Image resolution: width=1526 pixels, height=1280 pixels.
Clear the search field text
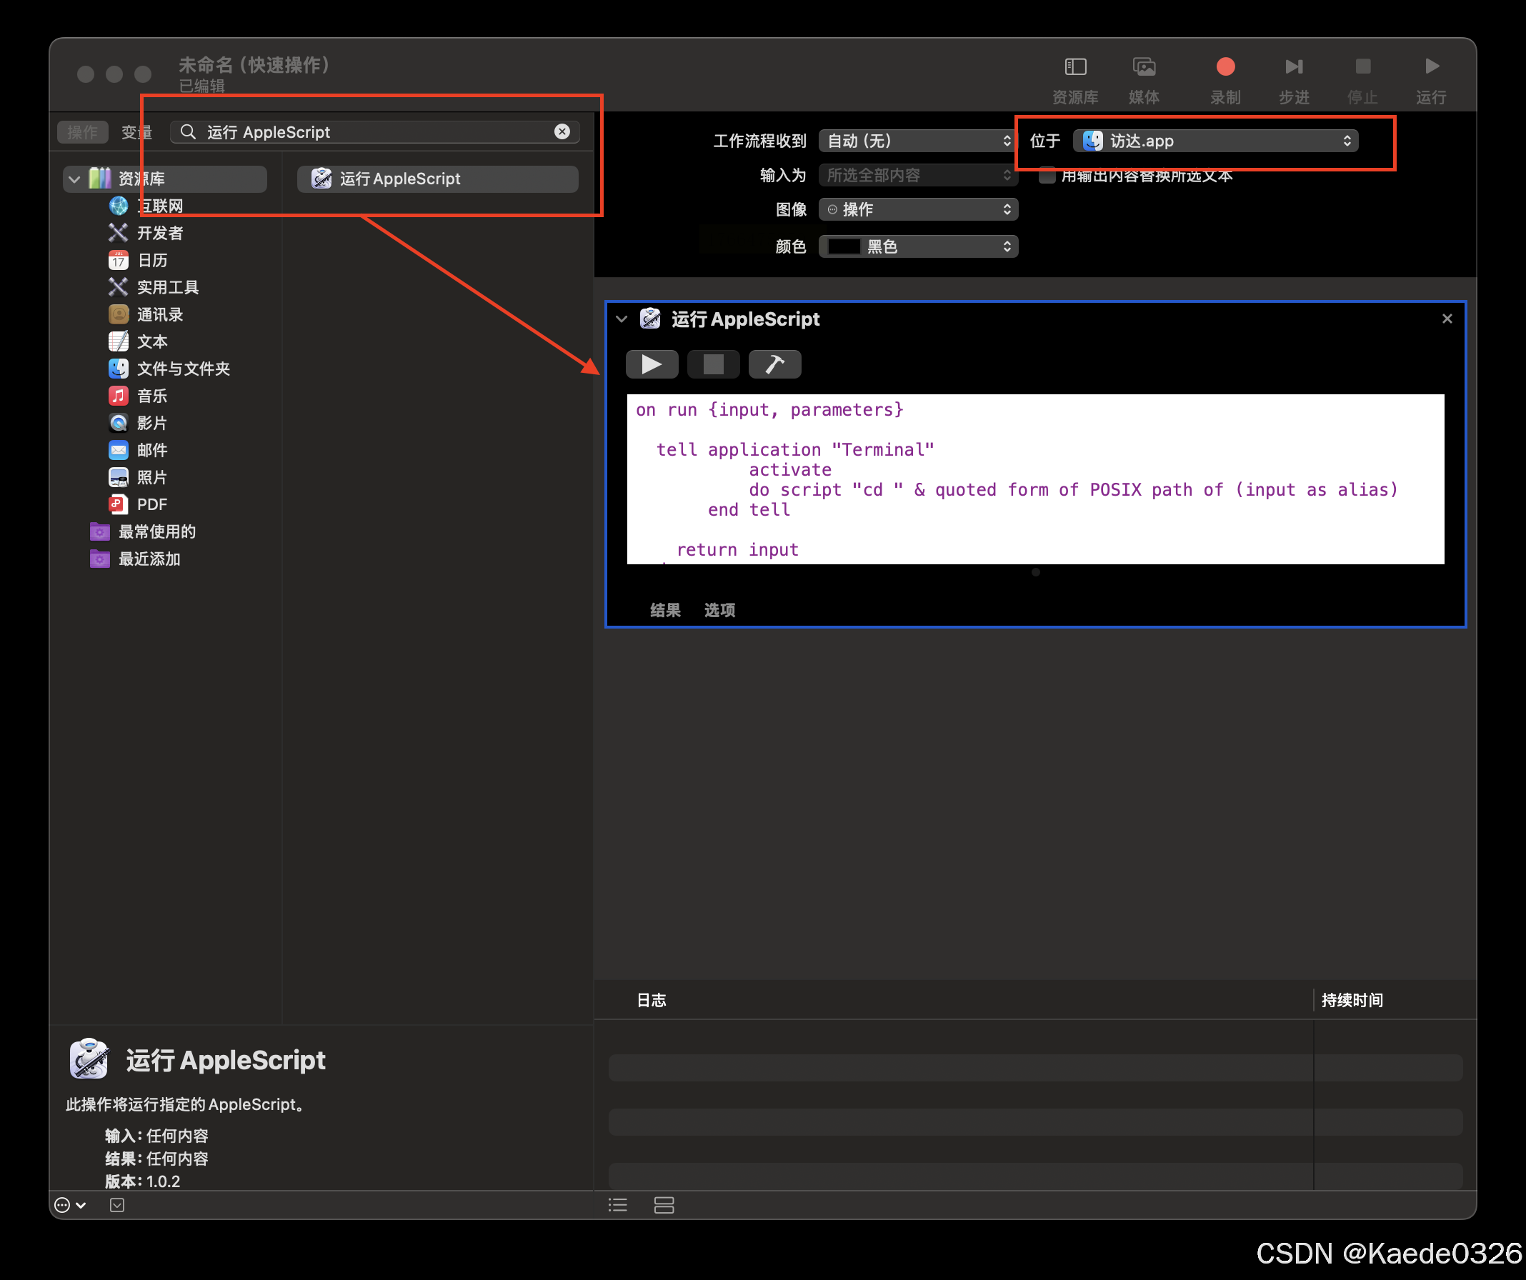coord(562,131)
